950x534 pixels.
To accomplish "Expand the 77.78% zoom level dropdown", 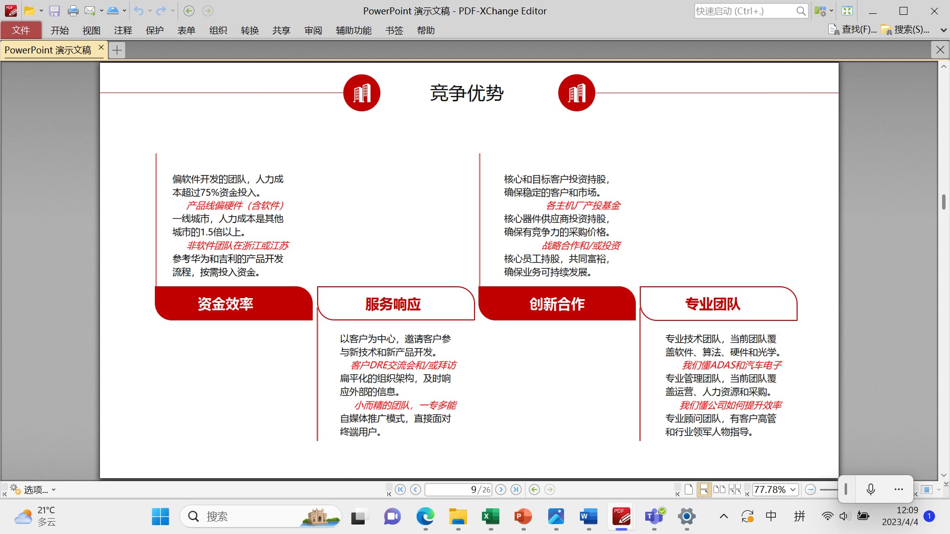I will point(793,489).
